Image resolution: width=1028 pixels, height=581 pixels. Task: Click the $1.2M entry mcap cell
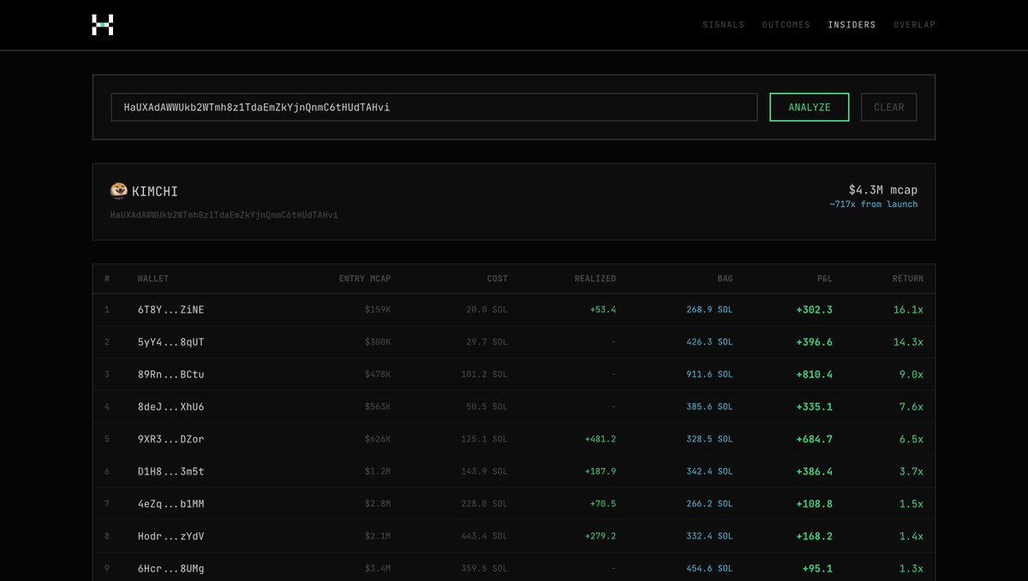pos(378,471)
